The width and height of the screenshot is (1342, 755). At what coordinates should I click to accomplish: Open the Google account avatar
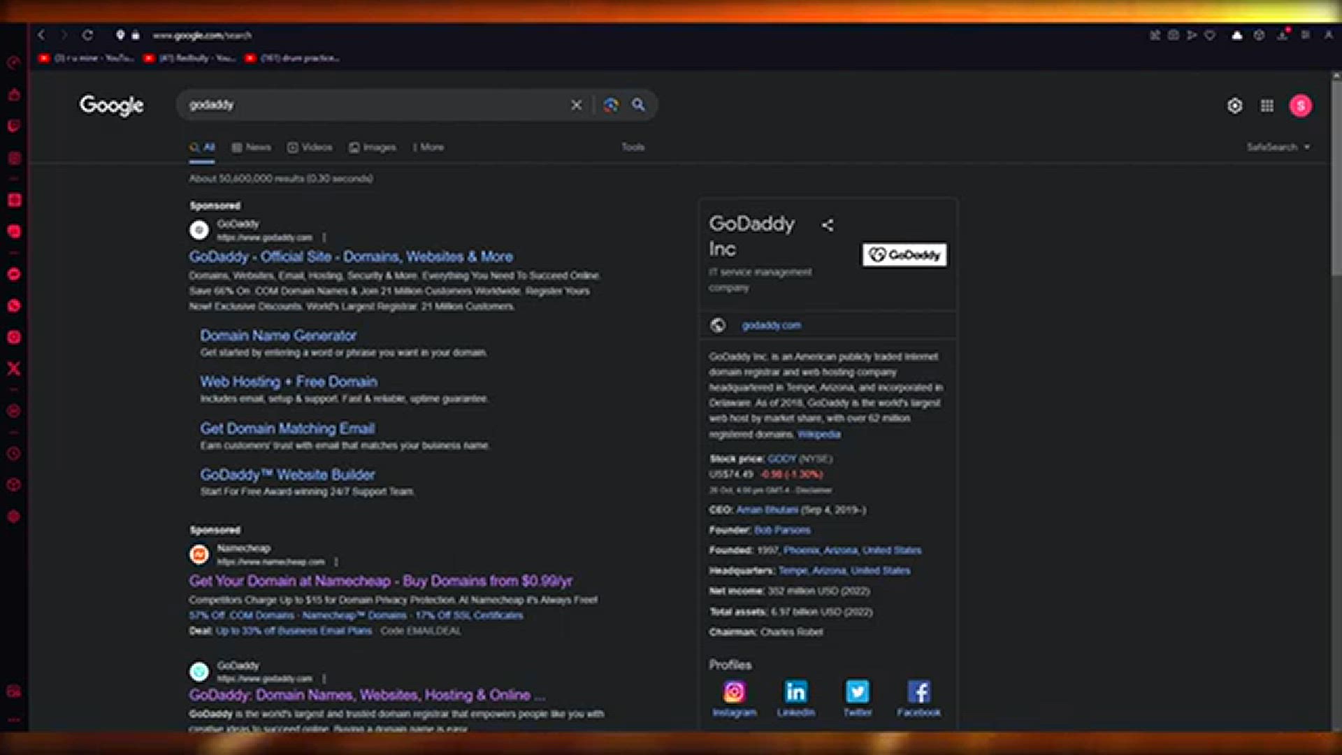[x=1301, y=106]
